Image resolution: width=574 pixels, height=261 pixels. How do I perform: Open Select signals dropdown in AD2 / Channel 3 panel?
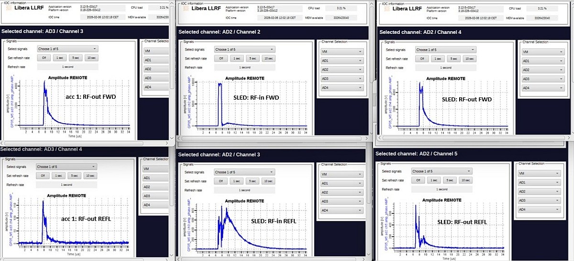[244, 172]
